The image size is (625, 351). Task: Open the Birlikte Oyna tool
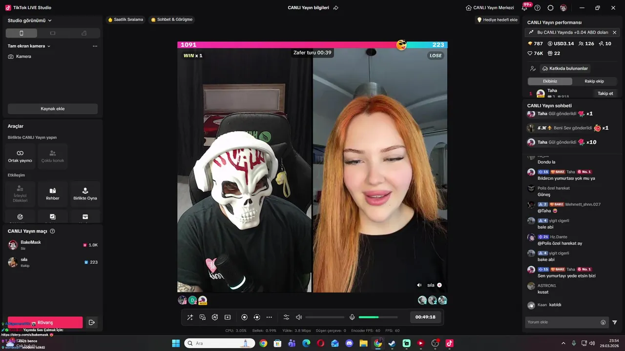tap(85, 194)
